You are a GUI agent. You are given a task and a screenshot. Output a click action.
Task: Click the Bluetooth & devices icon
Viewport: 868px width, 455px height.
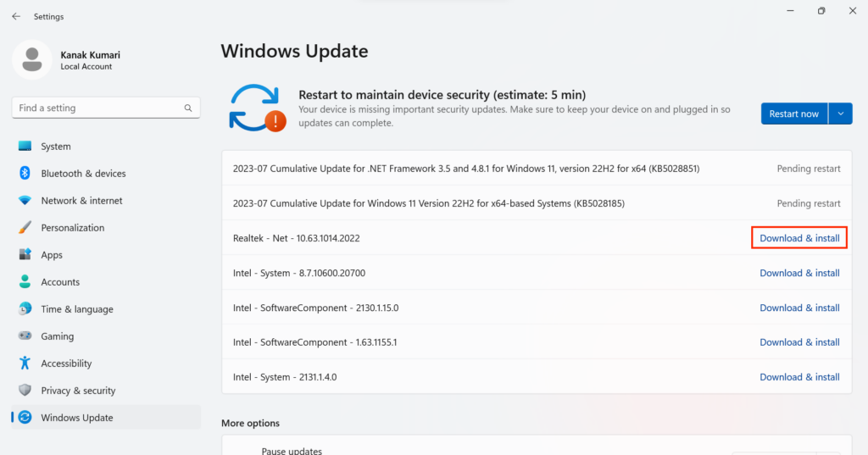pyautogui.click(x=25, y=174)
